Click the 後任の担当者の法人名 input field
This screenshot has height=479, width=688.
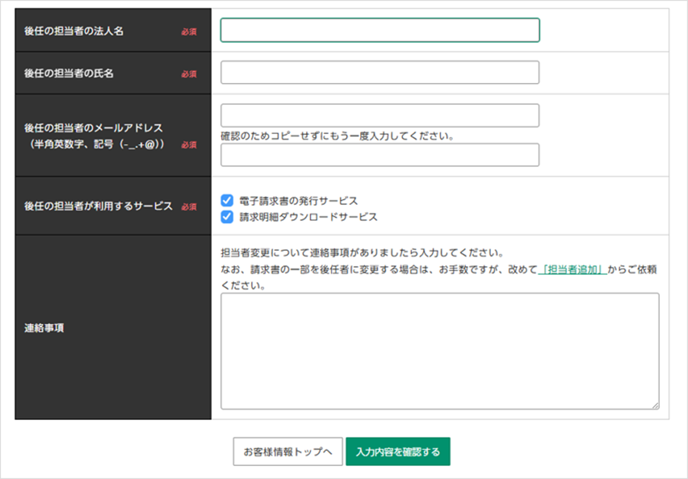pyautogui.click(x=380, y=30)
